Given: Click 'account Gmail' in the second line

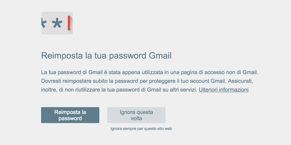Looking at the screenshot, I should 208,81.
